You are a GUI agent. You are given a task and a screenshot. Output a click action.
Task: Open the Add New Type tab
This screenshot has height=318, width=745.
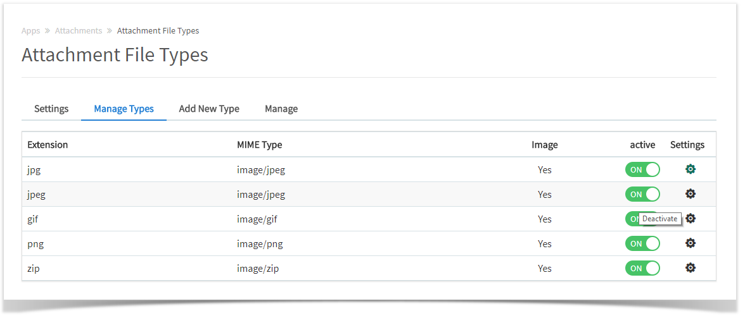click(209, 109)
